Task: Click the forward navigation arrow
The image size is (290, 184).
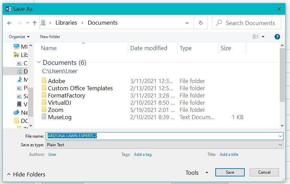Action: 19,23
